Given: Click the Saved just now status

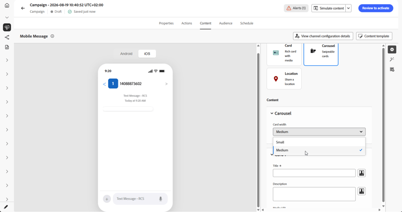Looking at the screenshot, I should point(82,12).
